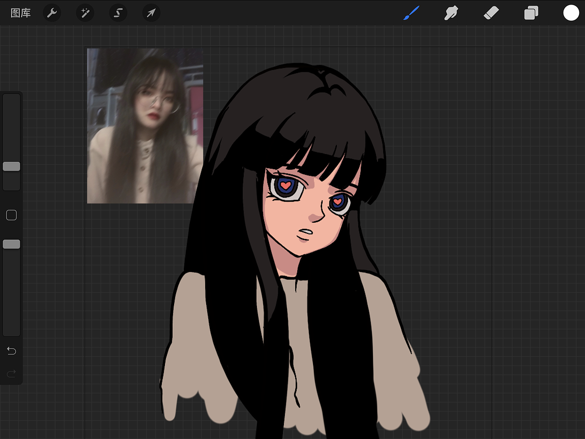This screenshot has width=585, height=439.
Task: Click the brush size slider handle
Action: point(11,166)
